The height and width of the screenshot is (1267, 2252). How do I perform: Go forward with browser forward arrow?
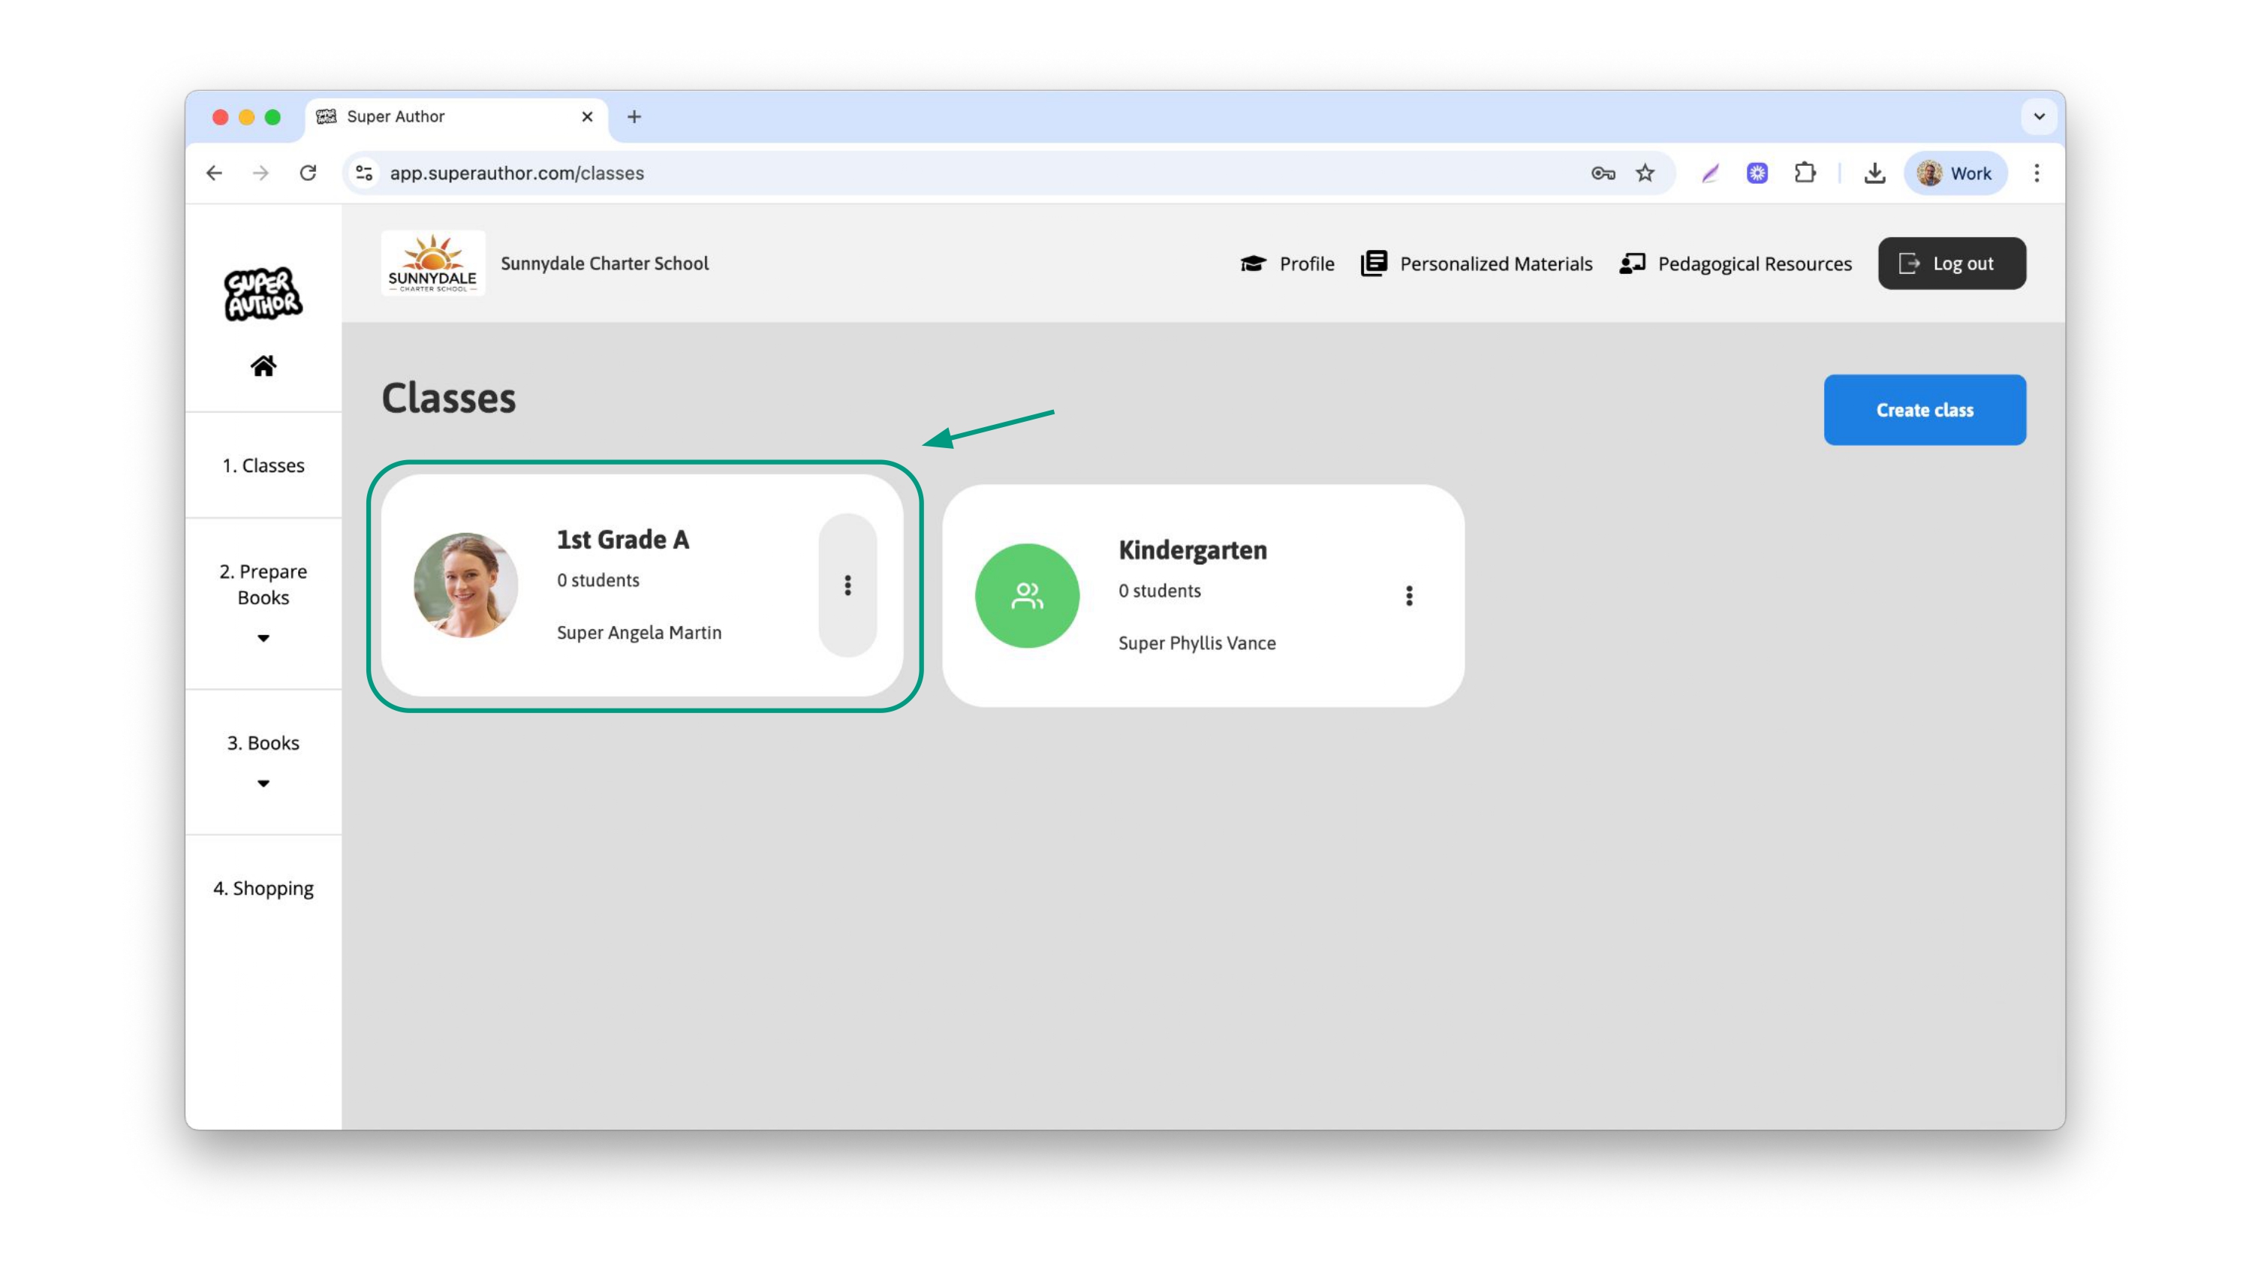point(260,173)
